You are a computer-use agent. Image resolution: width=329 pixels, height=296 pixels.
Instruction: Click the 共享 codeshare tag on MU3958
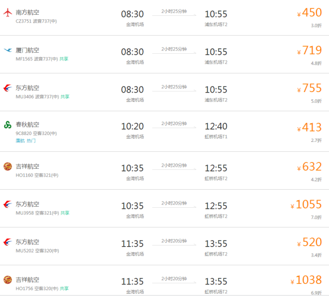pos(65,213)
